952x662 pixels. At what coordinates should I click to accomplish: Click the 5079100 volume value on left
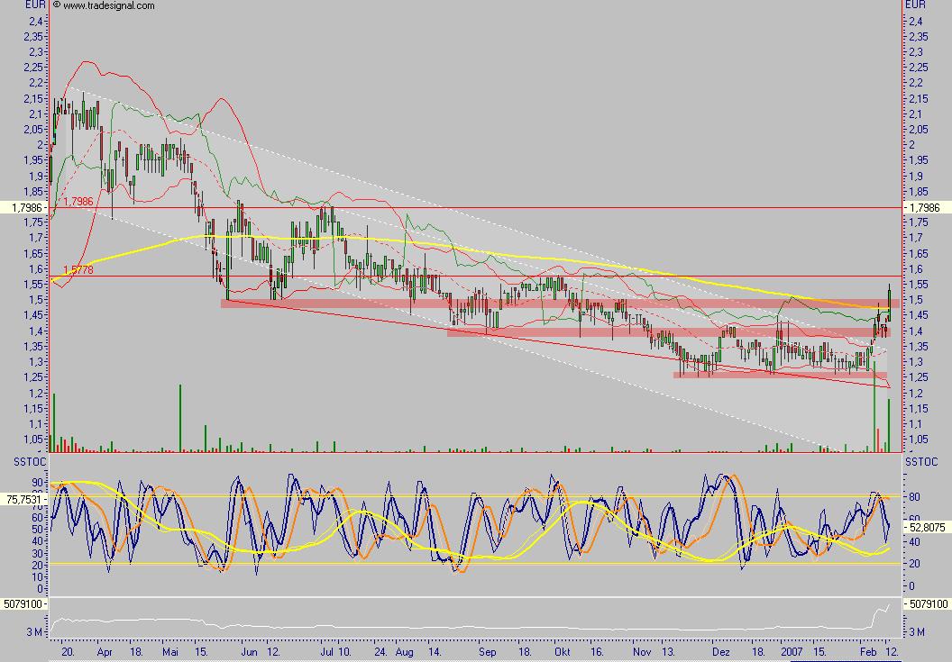(26, 603)
